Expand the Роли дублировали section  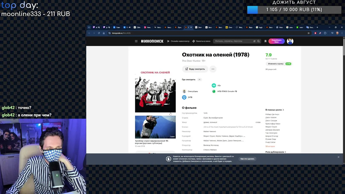[x=276, y=152]
